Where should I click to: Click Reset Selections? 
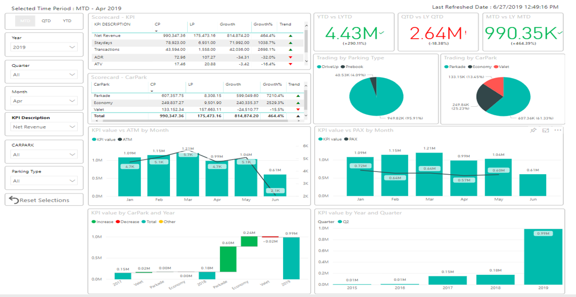pyautogui.click(x=44, y=200)
